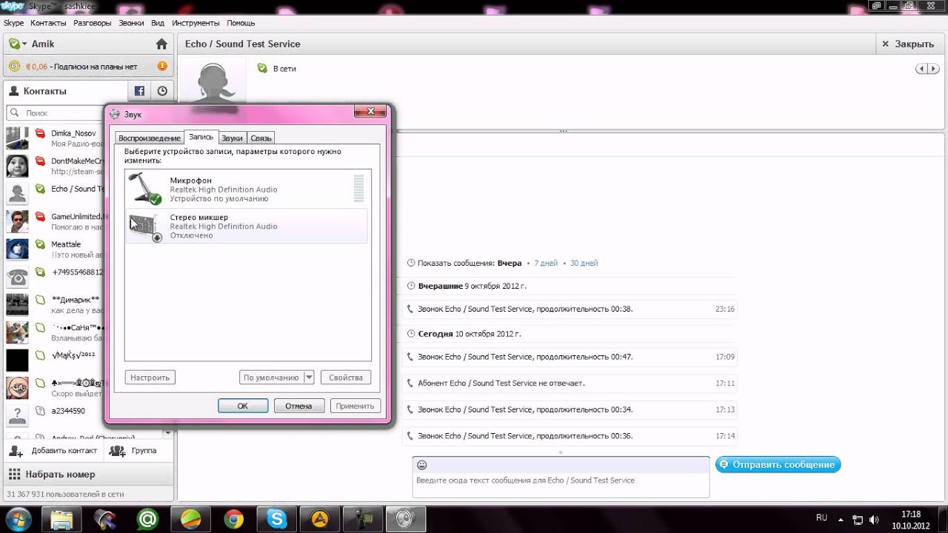Click the DontMakeMeCry contact avatar
948x533 pixels.
pyautogui.click(x=17, y=166)
